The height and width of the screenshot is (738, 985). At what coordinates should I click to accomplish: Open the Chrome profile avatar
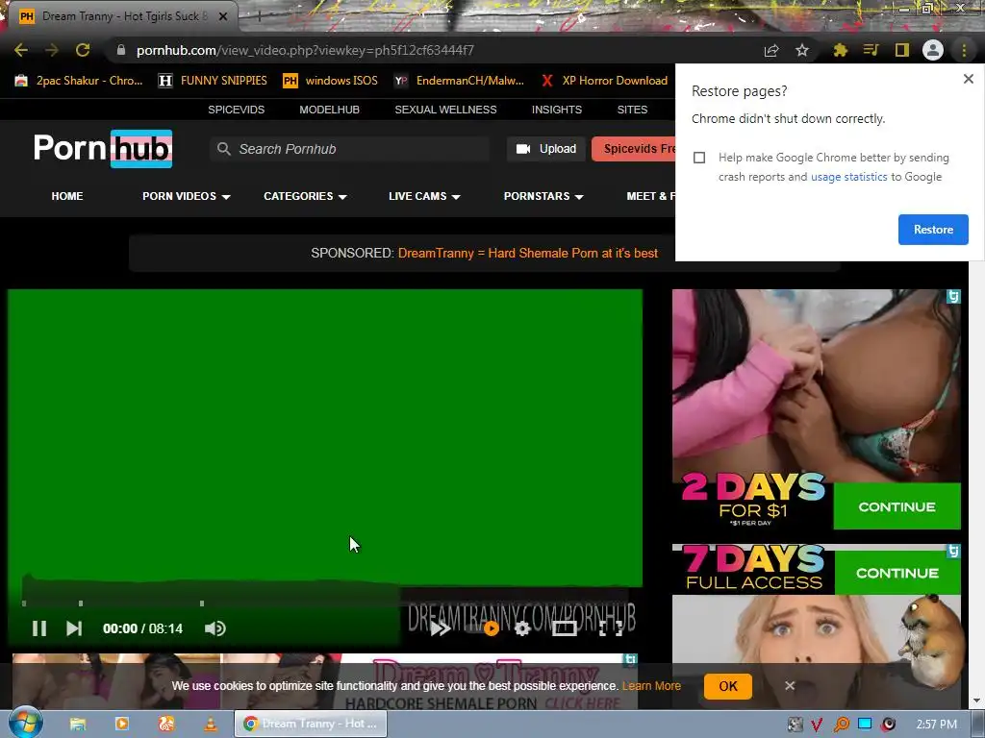(x=933, y=50)
